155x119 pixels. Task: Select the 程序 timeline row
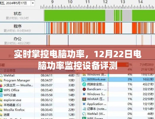tap(77, 28)
